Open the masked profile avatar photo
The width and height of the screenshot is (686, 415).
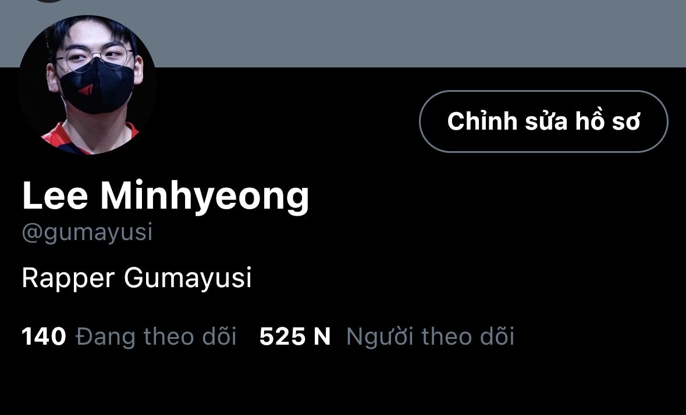click(87, 85)
